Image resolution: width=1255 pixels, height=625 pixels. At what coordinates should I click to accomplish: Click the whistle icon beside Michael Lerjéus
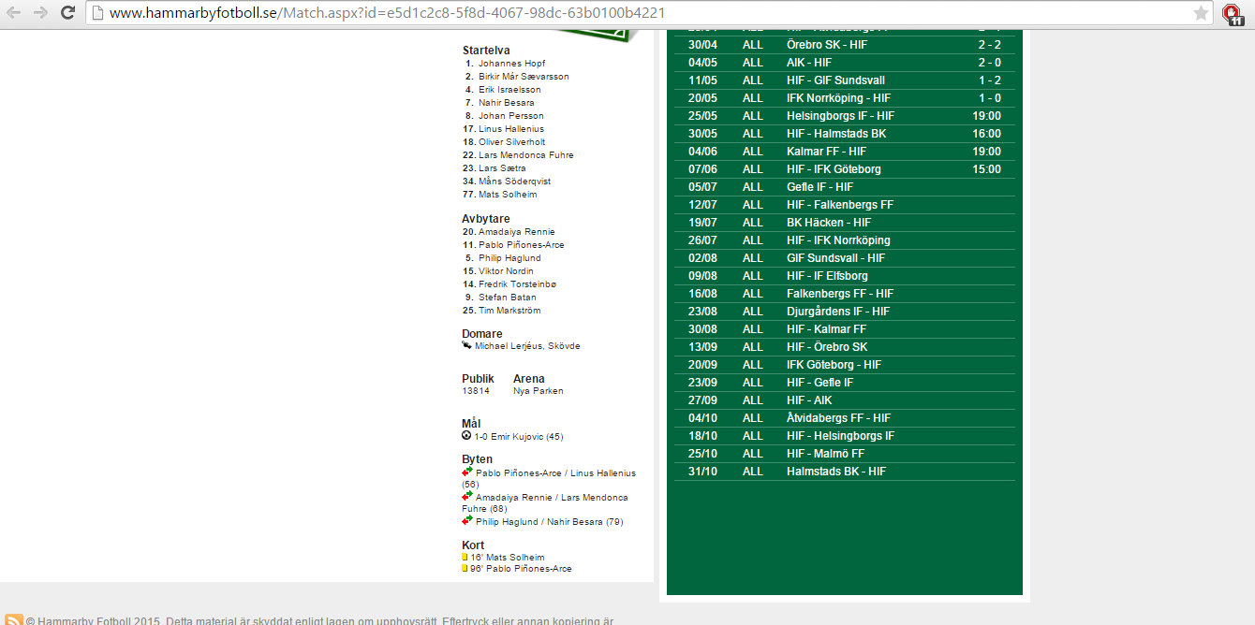[x=466, y=345]
